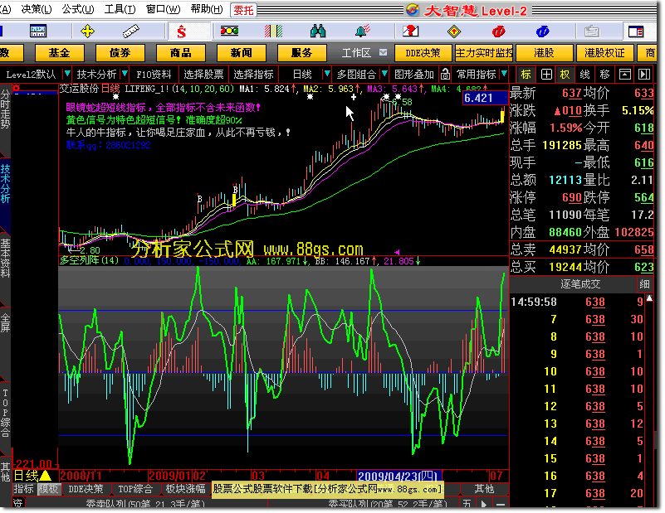Screen dimensions: 665x513
Task: Click F10资料 in the toolbar
Action: [154, 75]
